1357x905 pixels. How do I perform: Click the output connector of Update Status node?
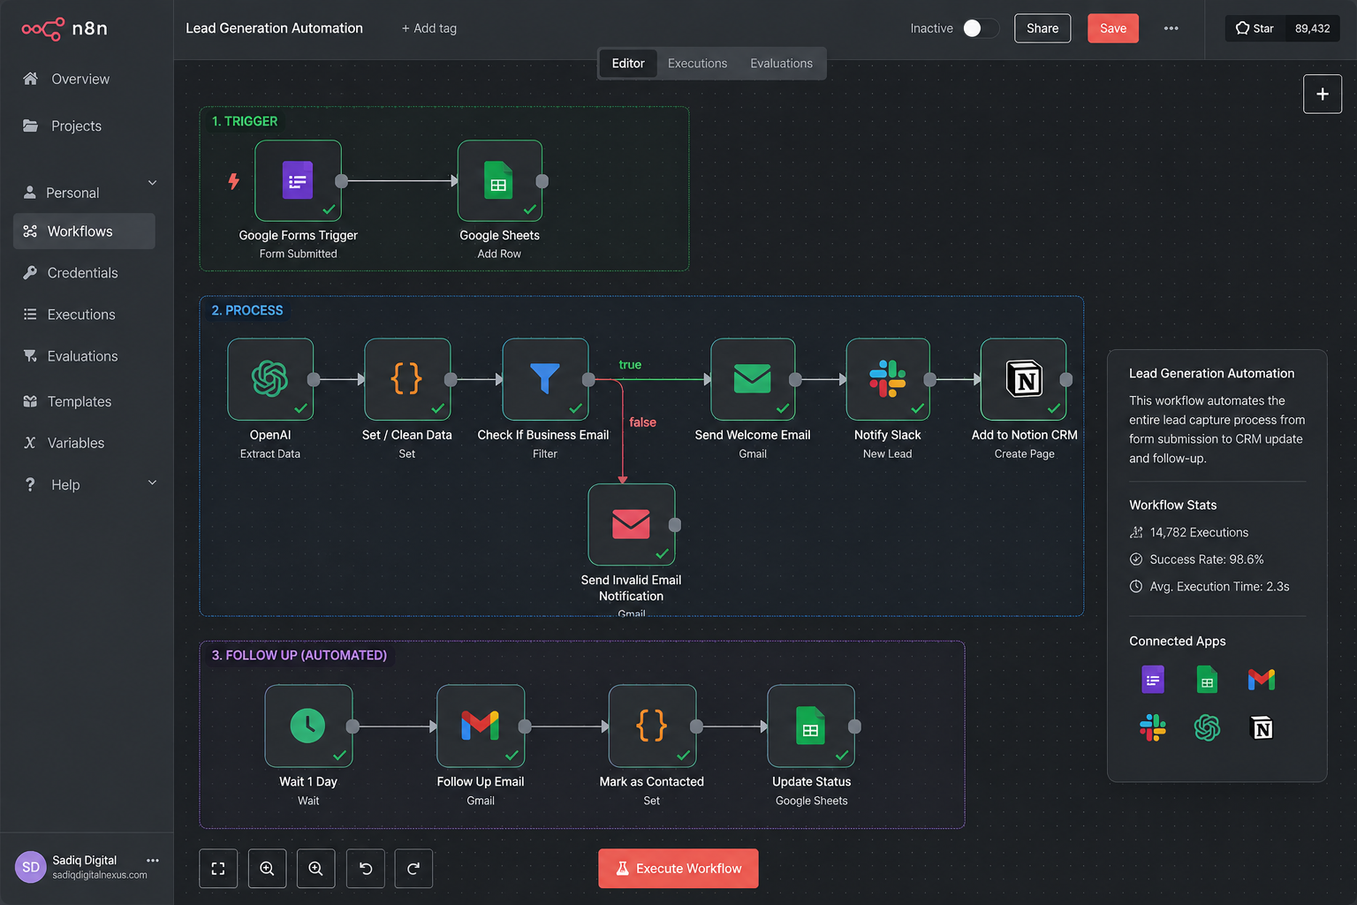854,726
